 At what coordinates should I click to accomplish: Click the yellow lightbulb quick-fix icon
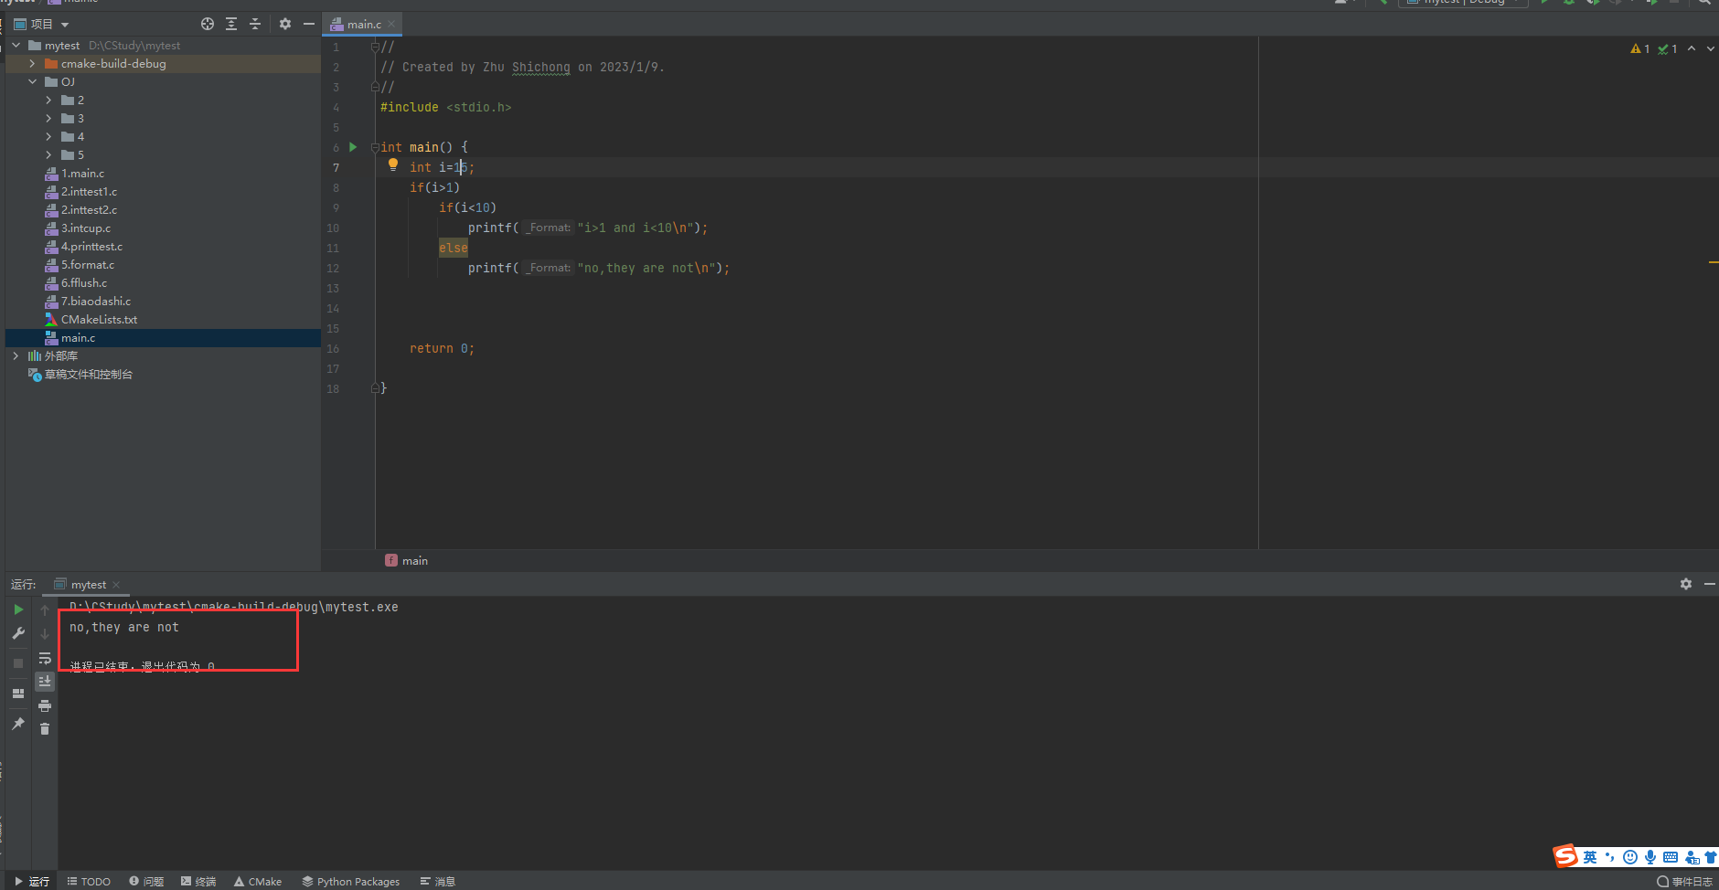(x=393, y=165)
